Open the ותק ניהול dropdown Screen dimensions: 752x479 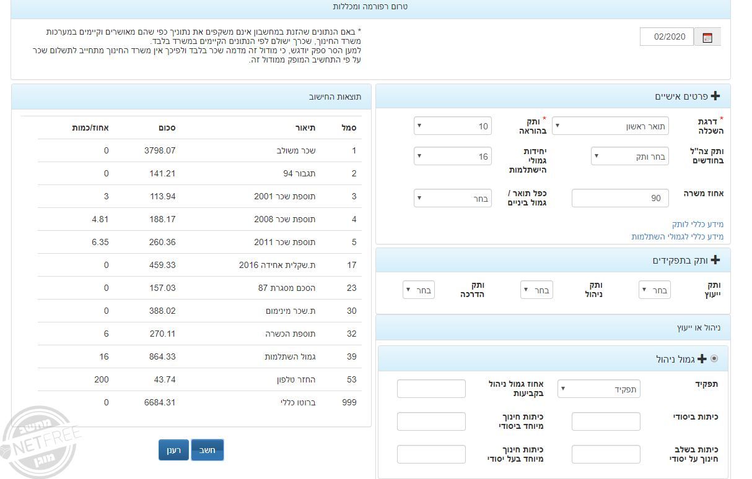point(536,290)
